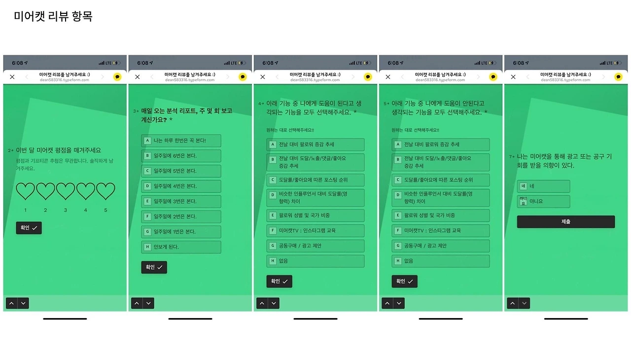Close the browser on the question 7 screen
The height and width of the screenshot is (355, 631).
coord(513,77)
